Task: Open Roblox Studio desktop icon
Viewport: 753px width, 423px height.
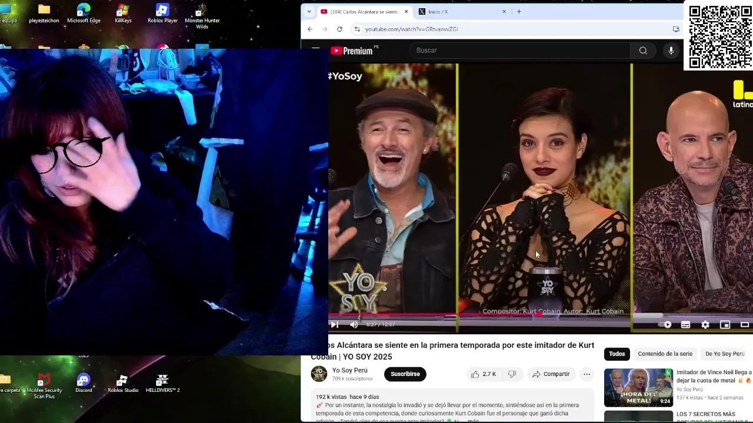Action: click(x=123, y=383)
